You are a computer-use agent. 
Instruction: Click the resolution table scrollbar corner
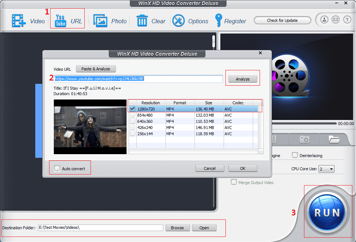261,151
